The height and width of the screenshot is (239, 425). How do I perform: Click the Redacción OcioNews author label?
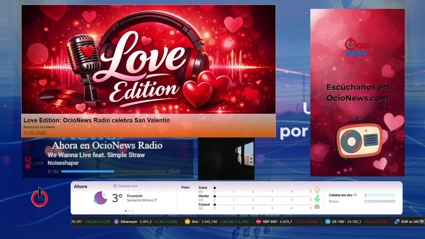[39, 127]
